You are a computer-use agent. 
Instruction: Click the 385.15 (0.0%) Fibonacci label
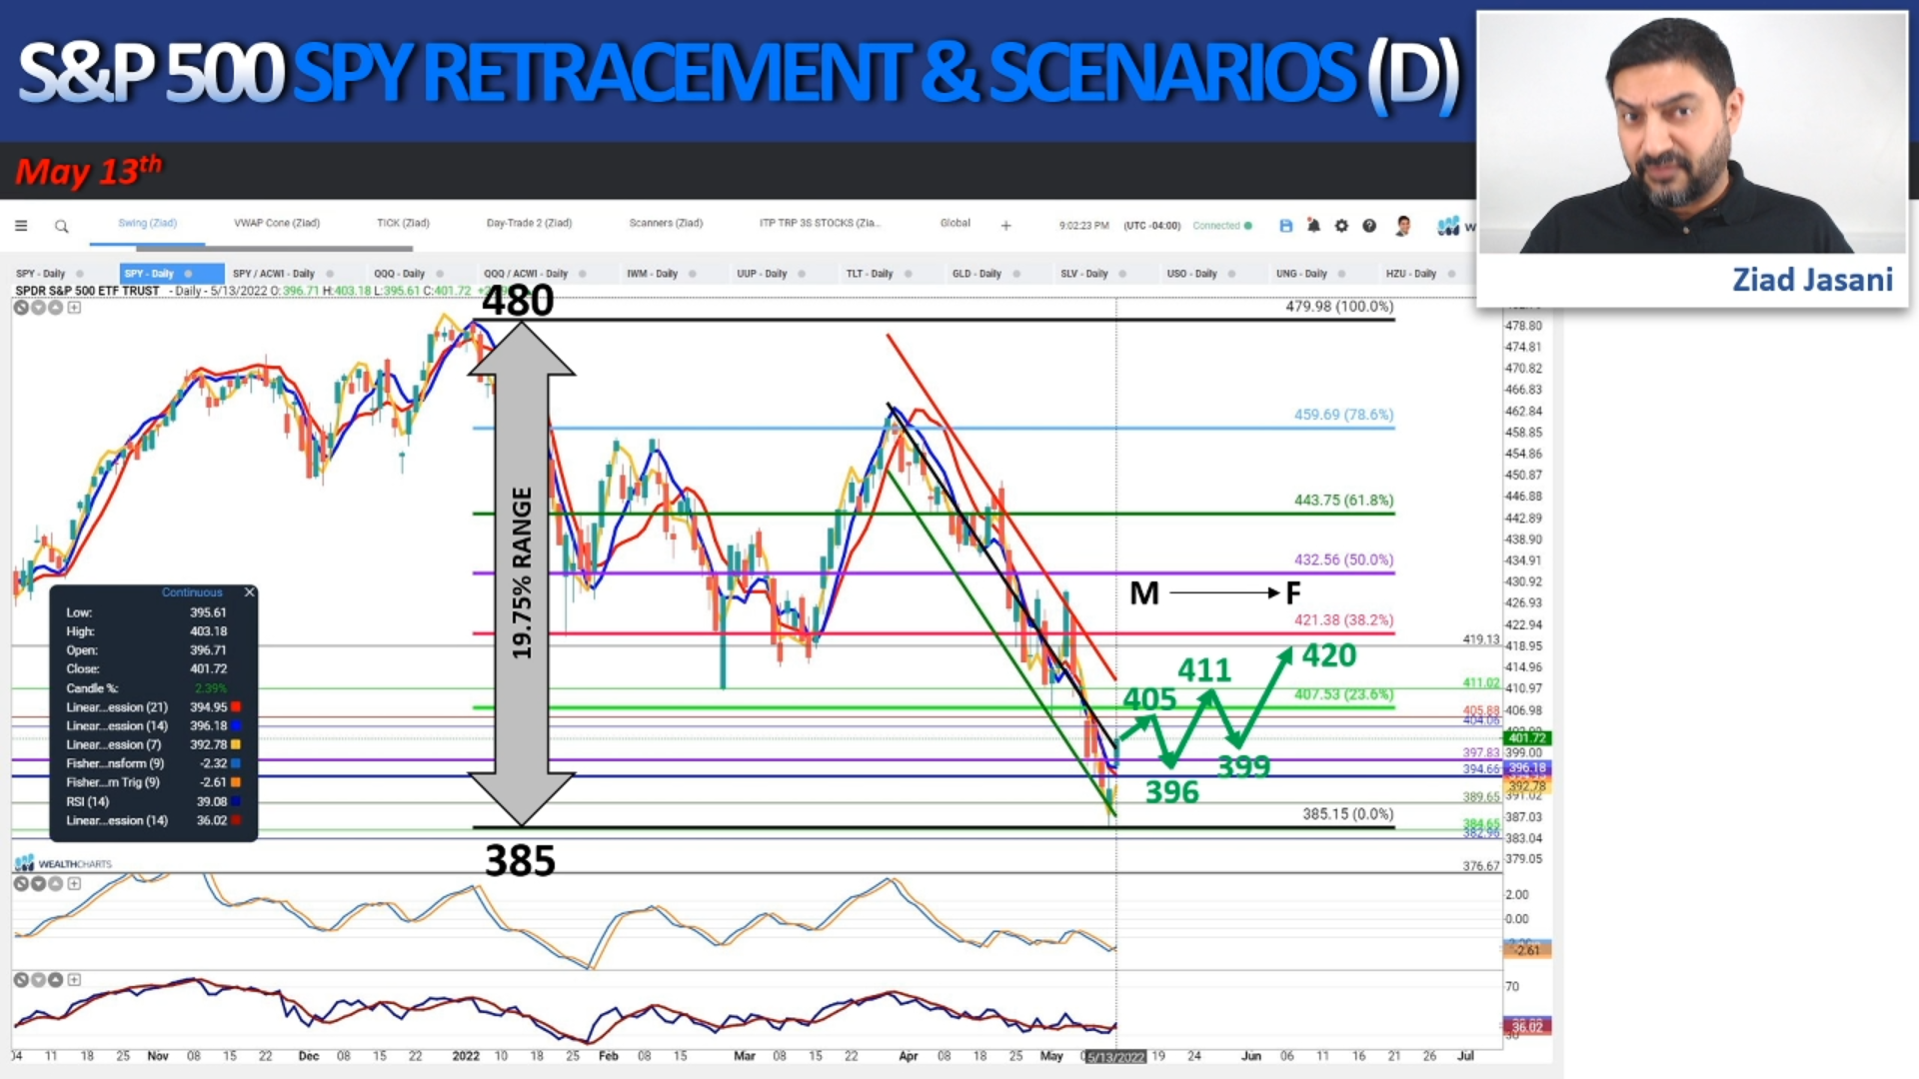click(x=1347, y=814)
